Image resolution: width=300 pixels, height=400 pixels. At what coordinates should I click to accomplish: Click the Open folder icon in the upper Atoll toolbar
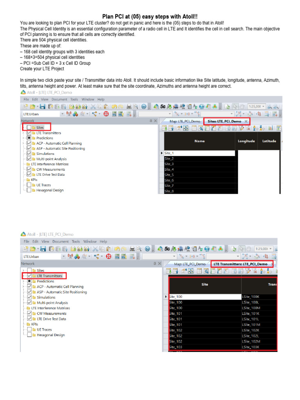(32, 106)
